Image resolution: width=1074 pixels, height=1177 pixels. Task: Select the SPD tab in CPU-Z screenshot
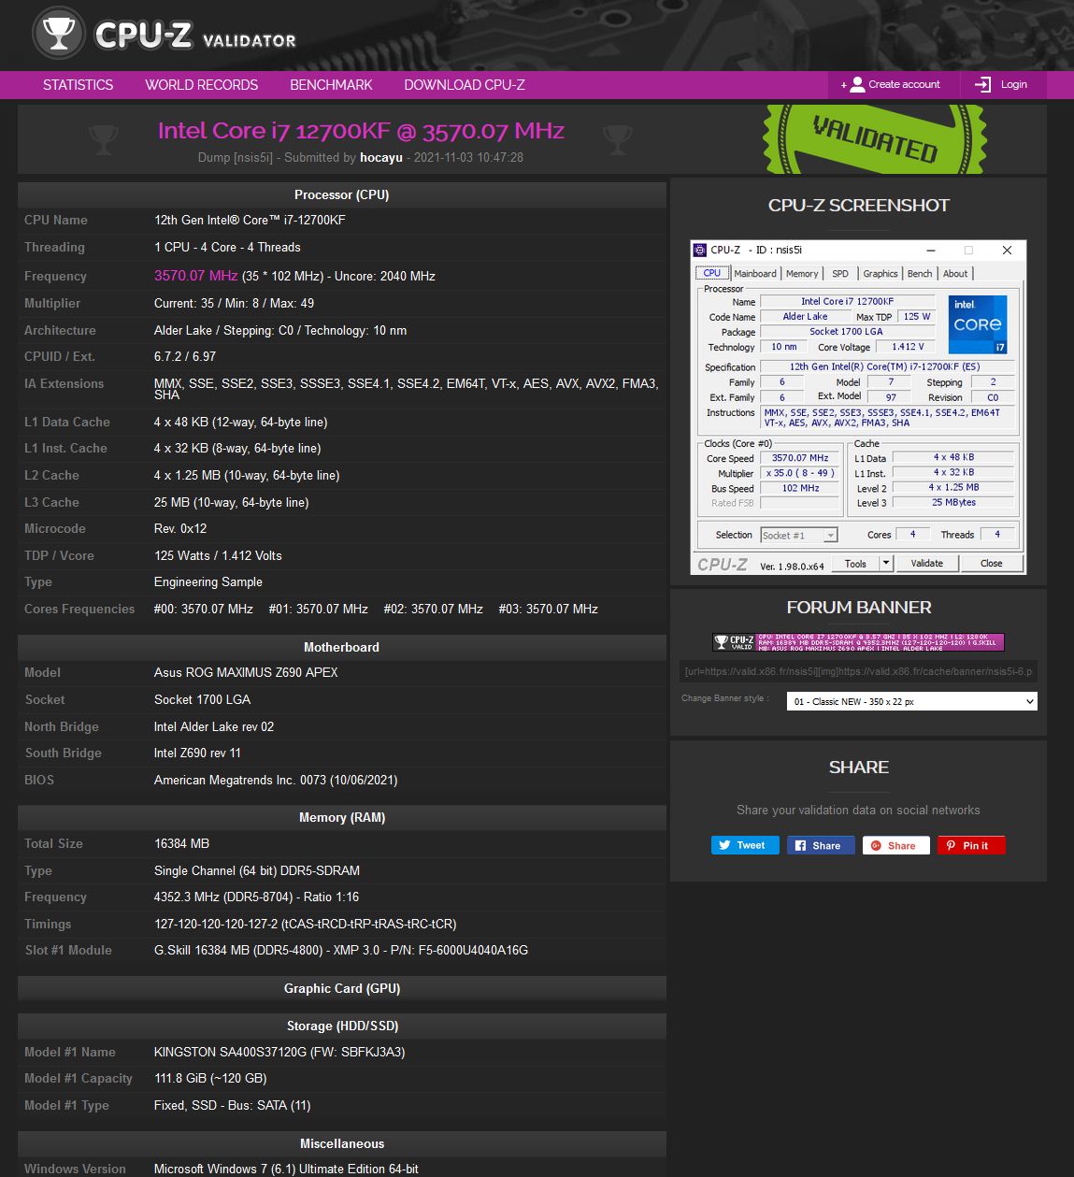(840, 273)
